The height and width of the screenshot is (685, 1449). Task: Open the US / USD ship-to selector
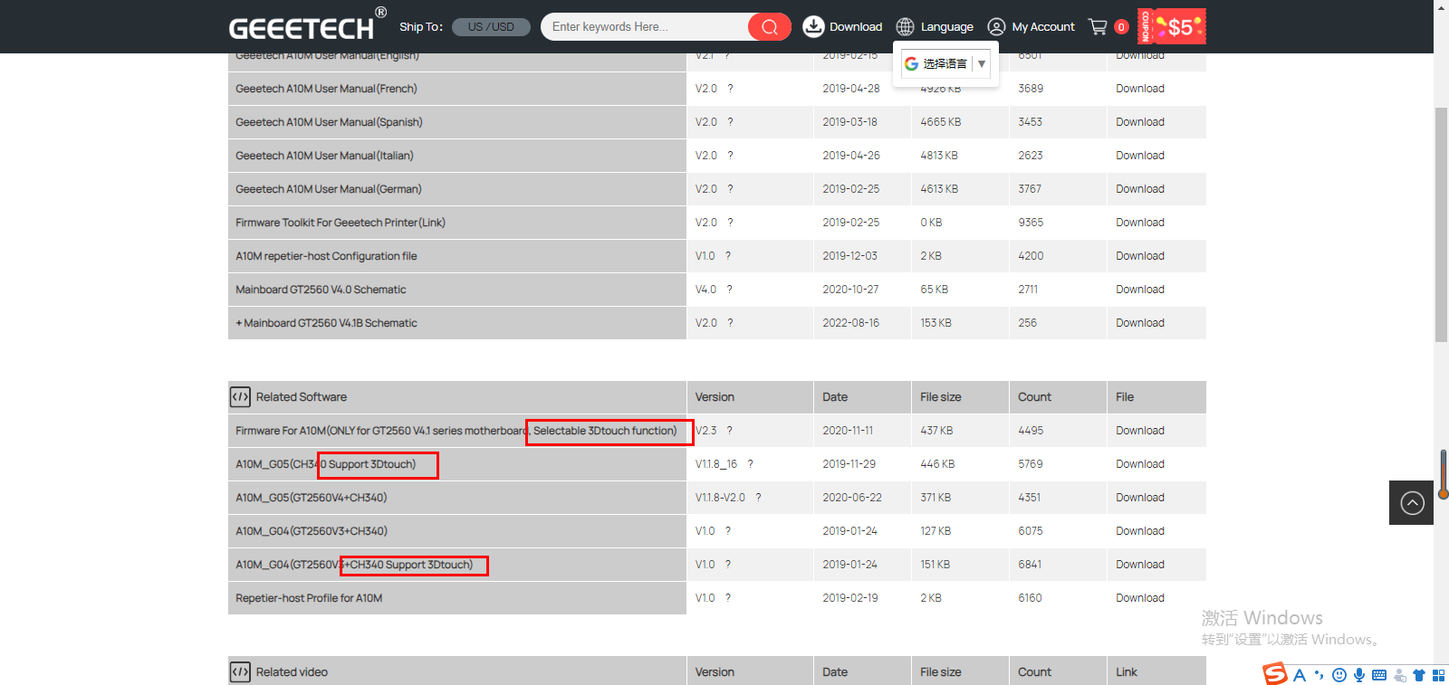pos(491,27)
